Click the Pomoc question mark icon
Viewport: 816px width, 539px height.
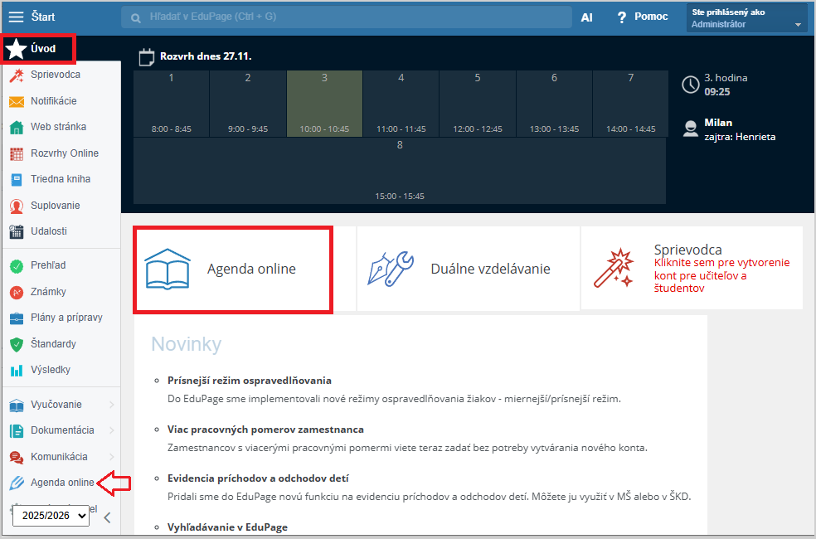621,17
